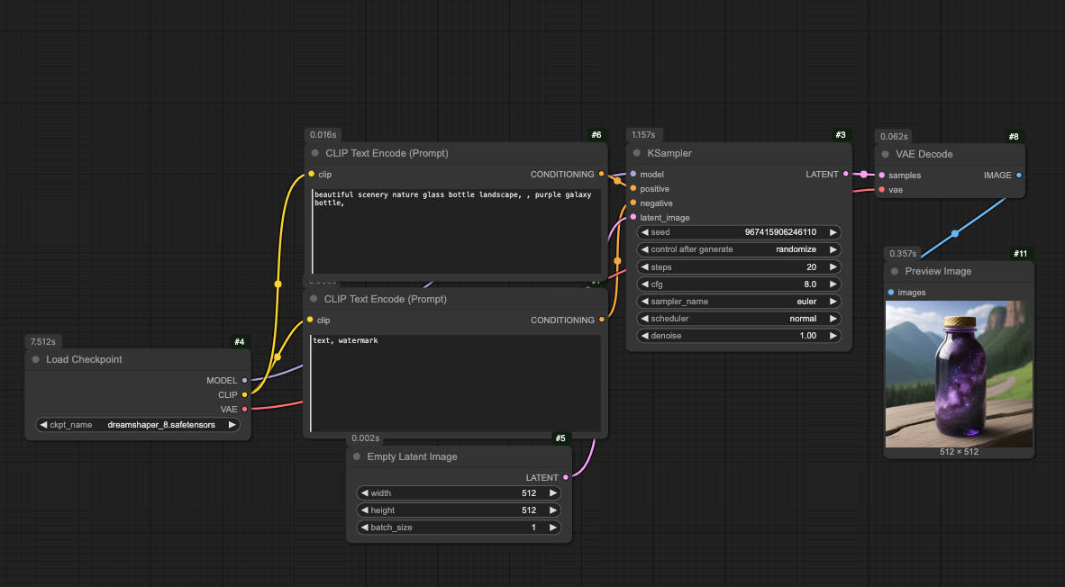Switch to previous scheduler with scheduler left arrow

[644, 319]
